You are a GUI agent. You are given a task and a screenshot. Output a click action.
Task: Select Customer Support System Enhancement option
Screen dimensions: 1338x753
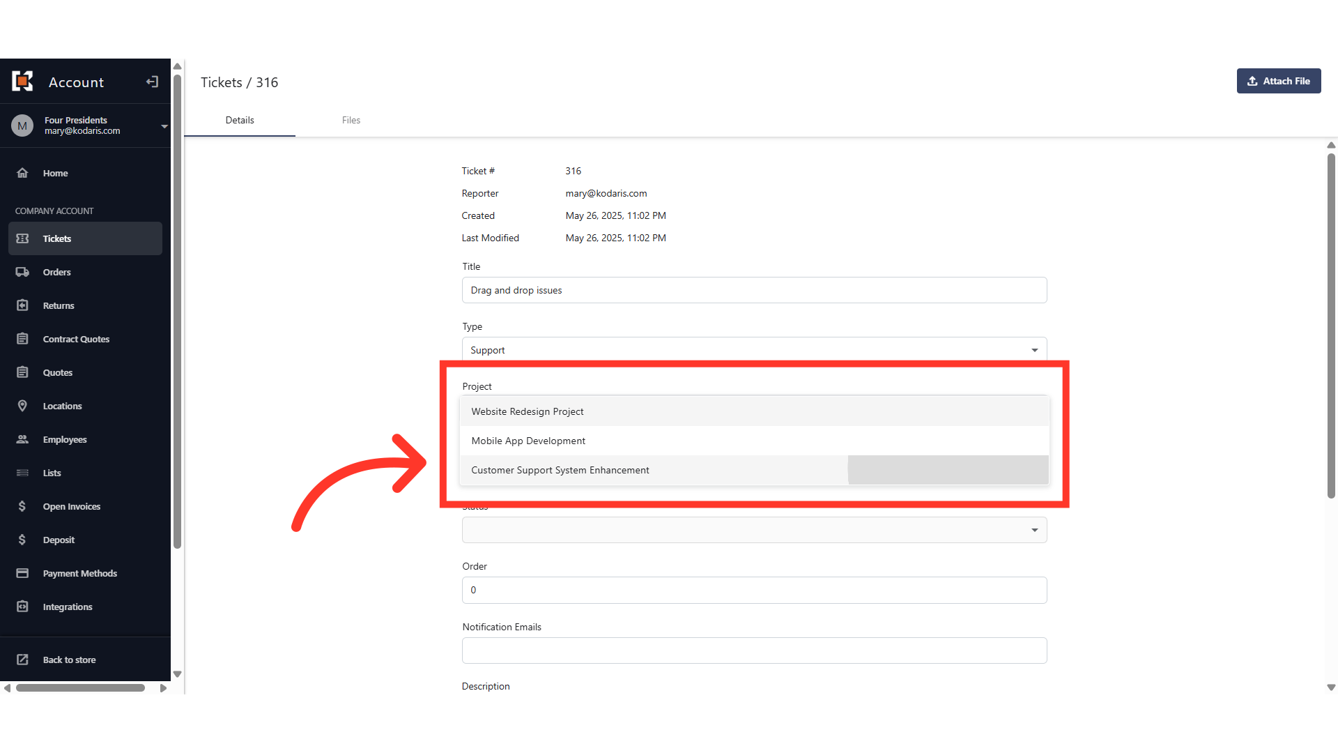pos(560,470)
